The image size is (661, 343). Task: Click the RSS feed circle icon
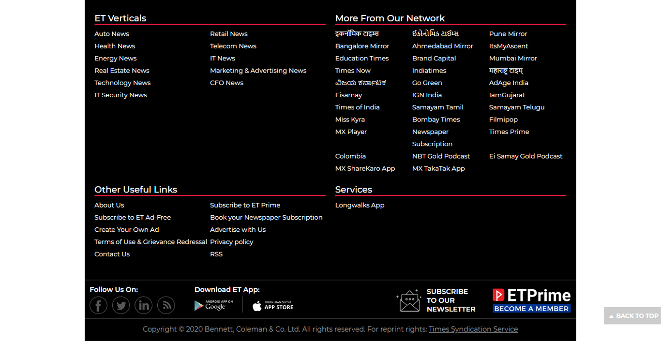(166, 305)
